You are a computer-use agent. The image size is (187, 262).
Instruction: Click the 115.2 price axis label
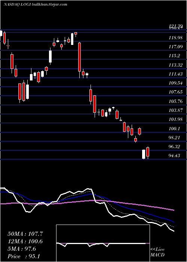(x=175, y=56)
